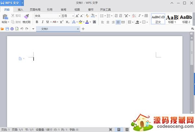Print the document with printer icon

tap(12, 29)
